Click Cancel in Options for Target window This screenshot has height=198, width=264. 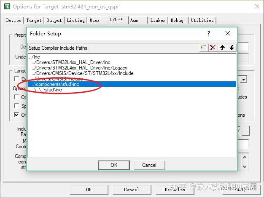point(132,190)
